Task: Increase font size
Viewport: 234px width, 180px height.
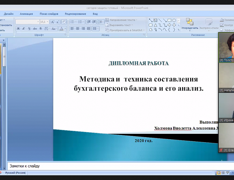Action: pyautogui.click(x=52, y=22)
